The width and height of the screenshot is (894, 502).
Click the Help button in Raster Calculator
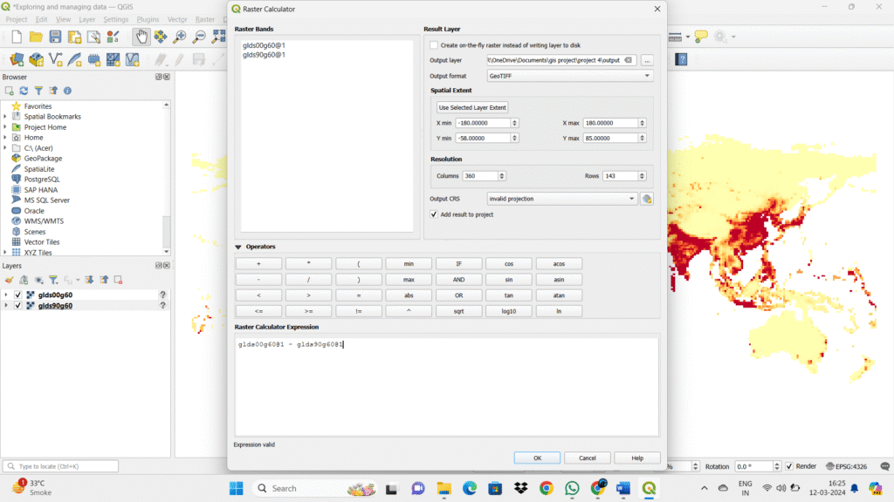(637, 458)
